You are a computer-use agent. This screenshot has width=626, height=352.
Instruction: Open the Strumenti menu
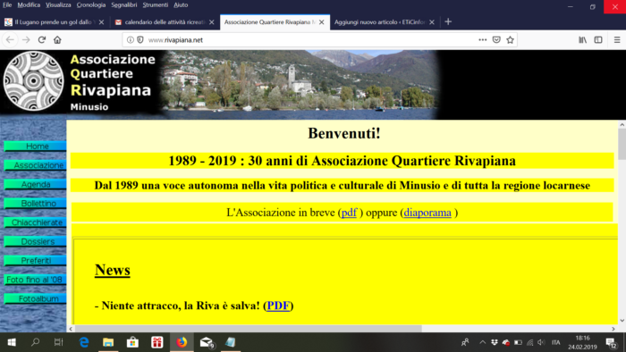(x=156, y=4)
